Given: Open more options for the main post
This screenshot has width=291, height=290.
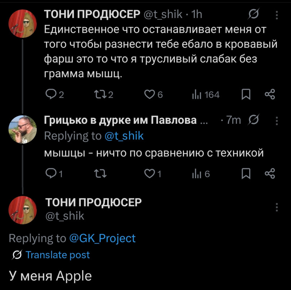Looking at the screenshot, I should pos(277,207).
